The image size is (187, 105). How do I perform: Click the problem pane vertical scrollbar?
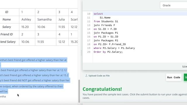point(79,91)
